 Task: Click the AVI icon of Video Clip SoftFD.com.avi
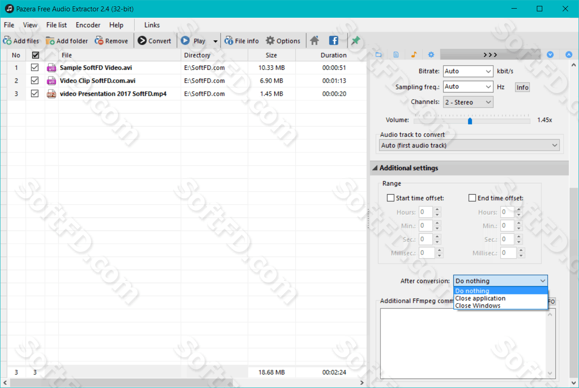click(x=51, y=81)
